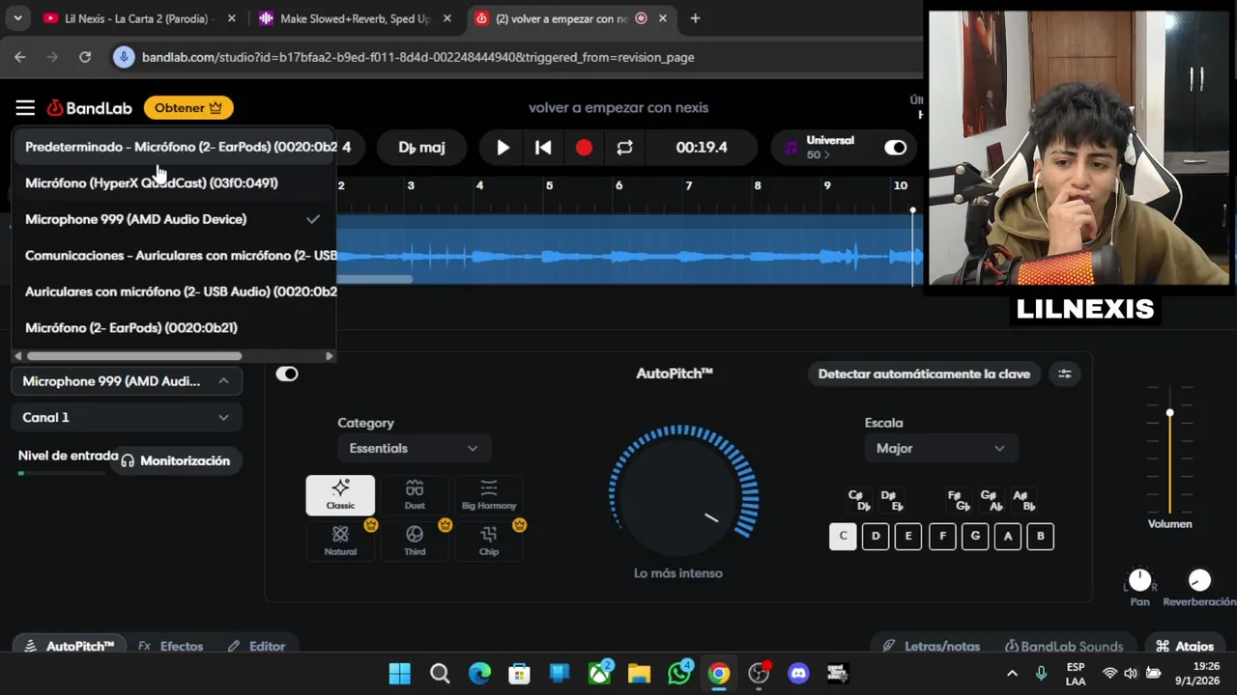Screen dimensions: 1237x695
Task: Choose Microphone 999 (AMD Audio Device)
Action: click(174, 219)
